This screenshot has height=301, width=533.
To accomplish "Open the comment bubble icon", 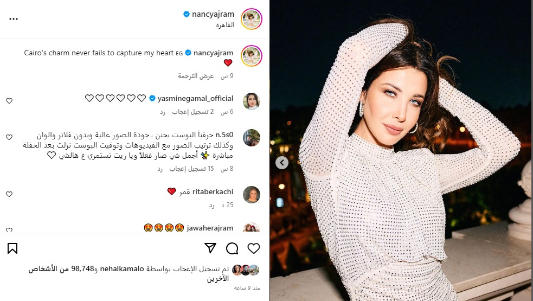I will pos(232,248).
